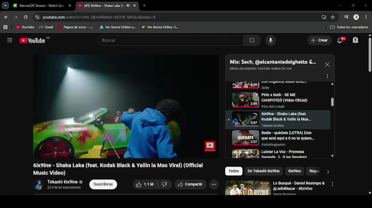Open the YouTube bookmark
The image size is (372, 208).
[x=25, y=27]
